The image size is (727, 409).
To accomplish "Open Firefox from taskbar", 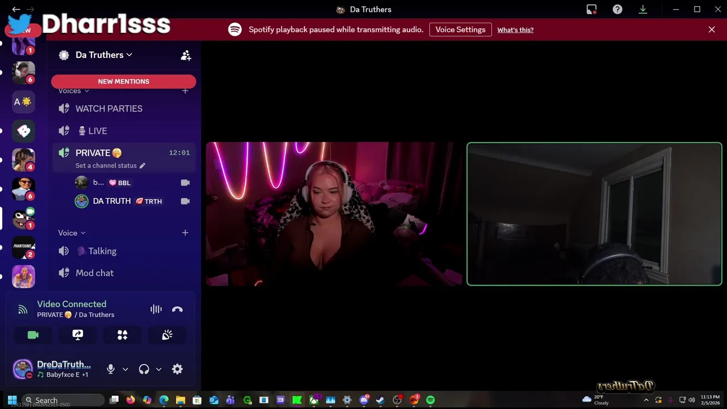I will [131, 400].
